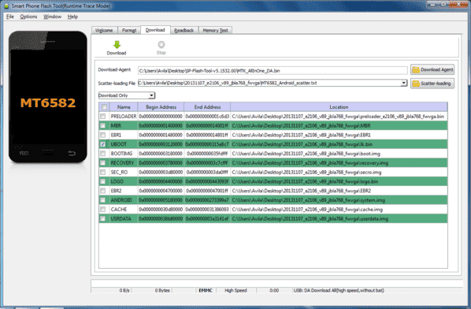Check the USRDATA row checkbox

(103, 219)
